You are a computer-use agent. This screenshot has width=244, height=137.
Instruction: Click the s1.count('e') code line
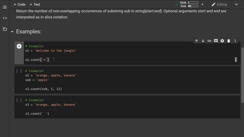pyautogui.click(x=37, y=60)
